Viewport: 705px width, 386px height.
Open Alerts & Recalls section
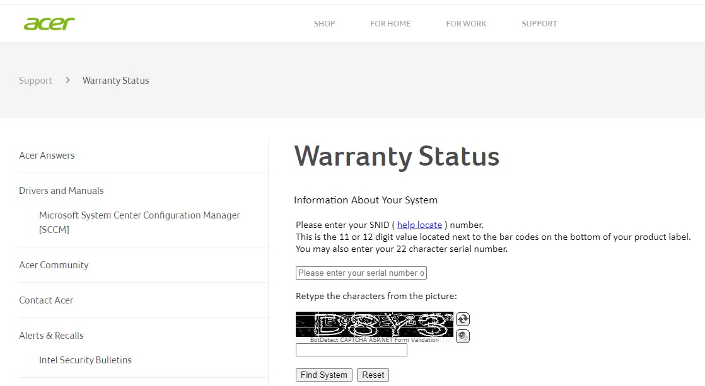(51, 336)
